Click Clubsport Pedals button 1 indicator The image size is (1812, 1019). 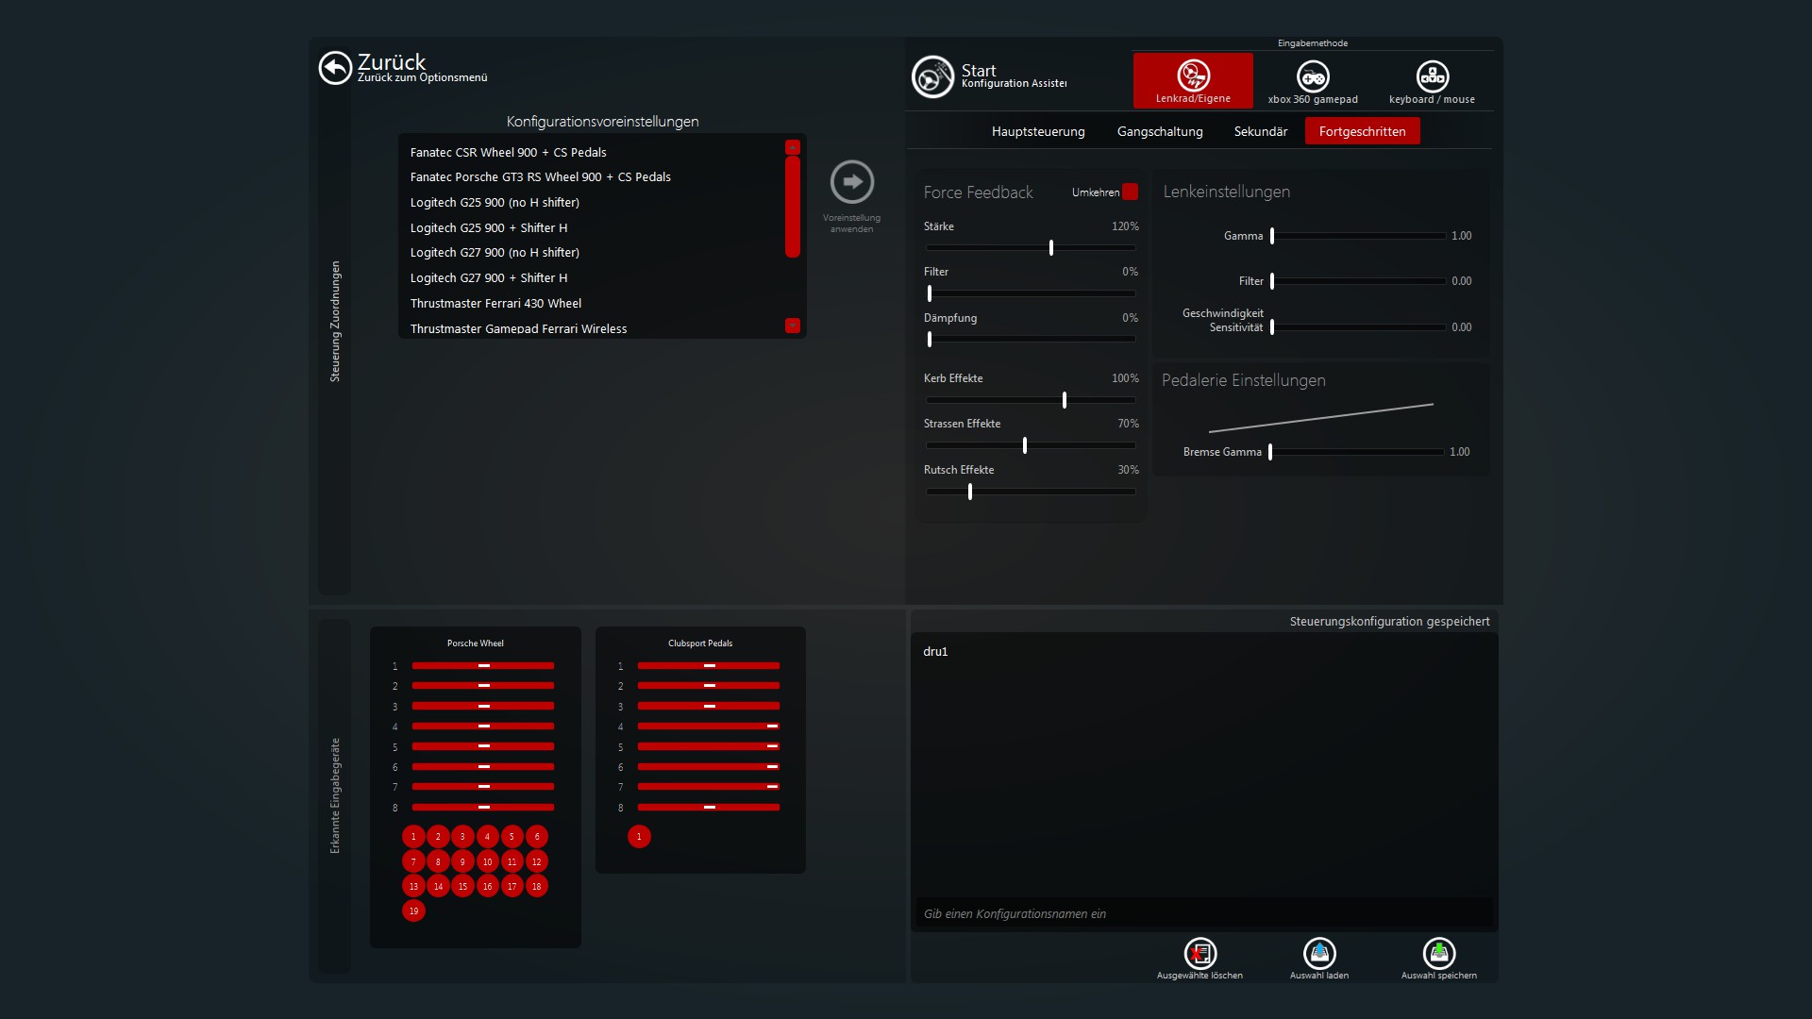click(639, 837)
